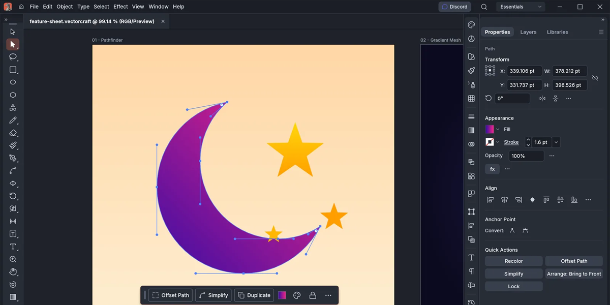The height and width of the screenshot is (305, 610).
Task: Click Offset Path in Quick Actions panel
Action: click(x=574, y=261)
